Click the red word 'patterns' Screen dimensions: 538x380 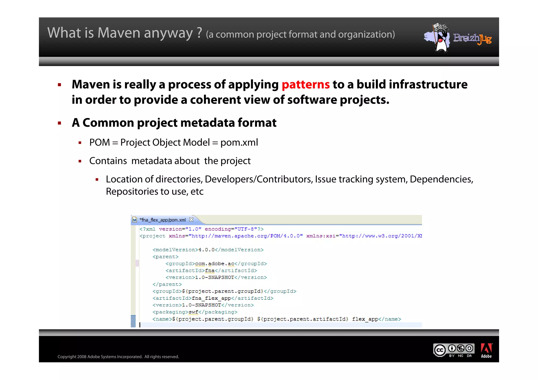(306, 85)
